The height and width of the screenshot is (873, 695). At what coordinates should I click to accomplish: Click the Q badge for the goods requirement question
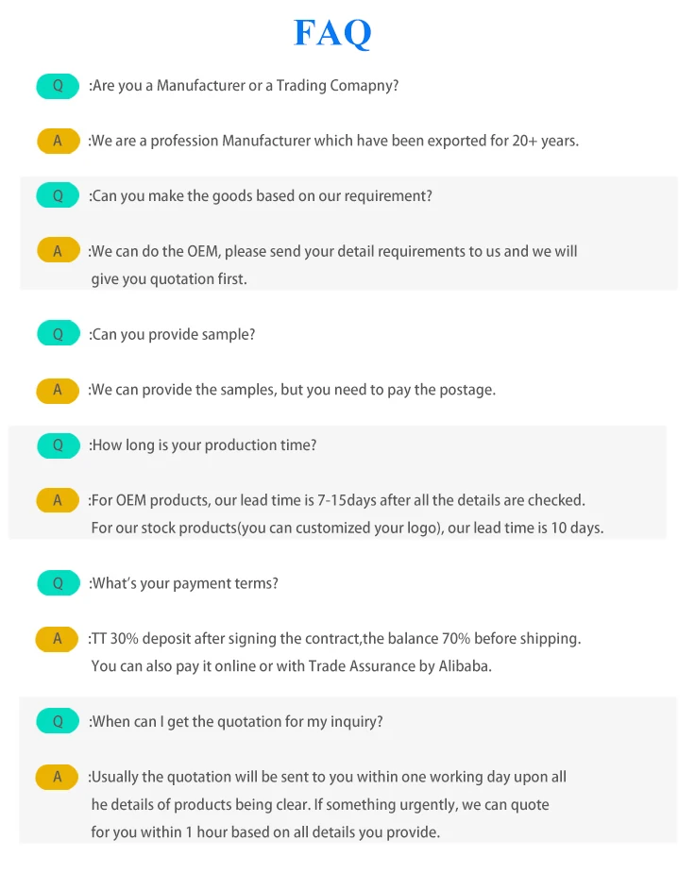[x=58, y=196]
